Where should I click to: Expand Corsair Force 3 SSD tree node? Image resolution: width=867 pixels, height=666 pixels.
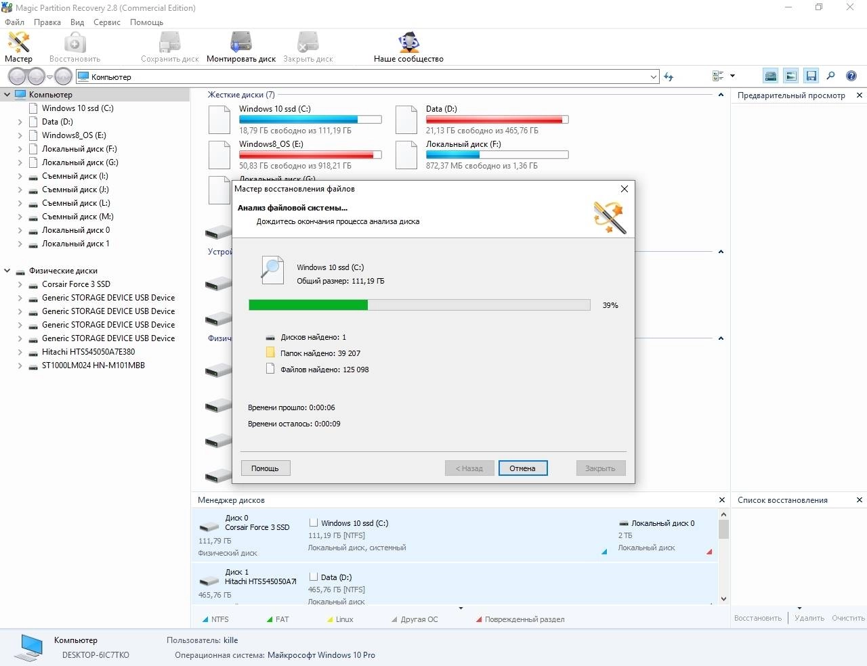click(x=20, y=284)
